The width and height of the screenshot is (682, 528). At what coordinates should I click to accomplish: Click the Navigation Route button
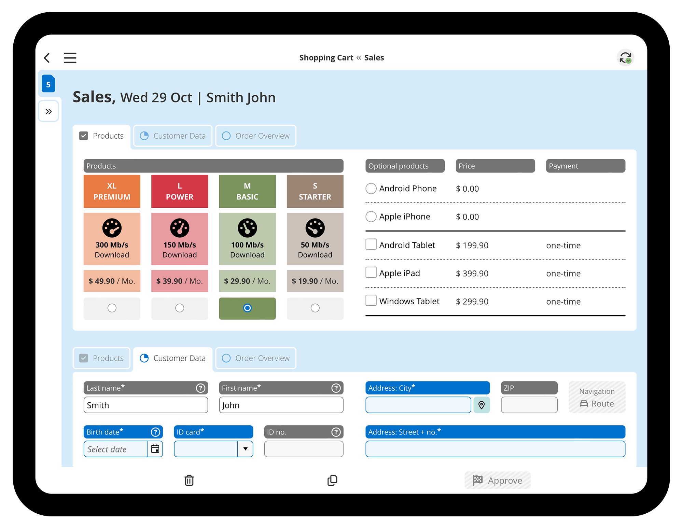(x=597, y=397)
